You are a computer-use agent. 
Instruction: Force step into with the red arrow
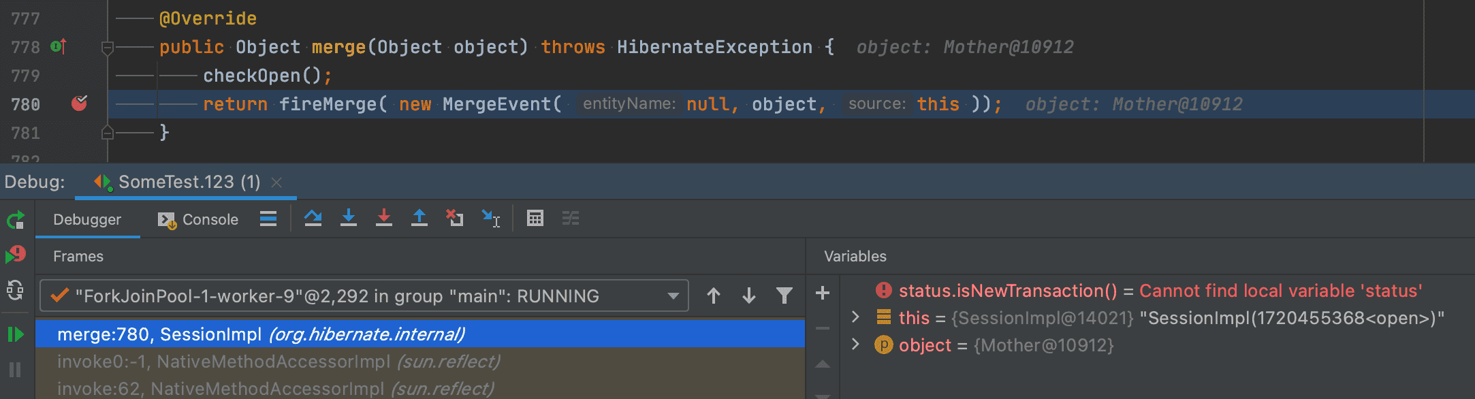[384, 219]
